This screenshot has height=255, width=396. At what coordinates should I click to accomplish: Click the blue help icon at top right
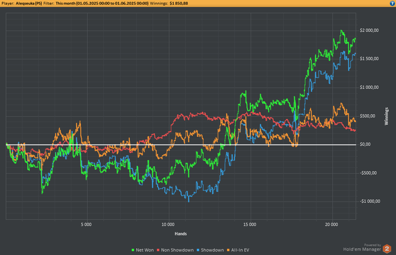[x=393, y=3]
